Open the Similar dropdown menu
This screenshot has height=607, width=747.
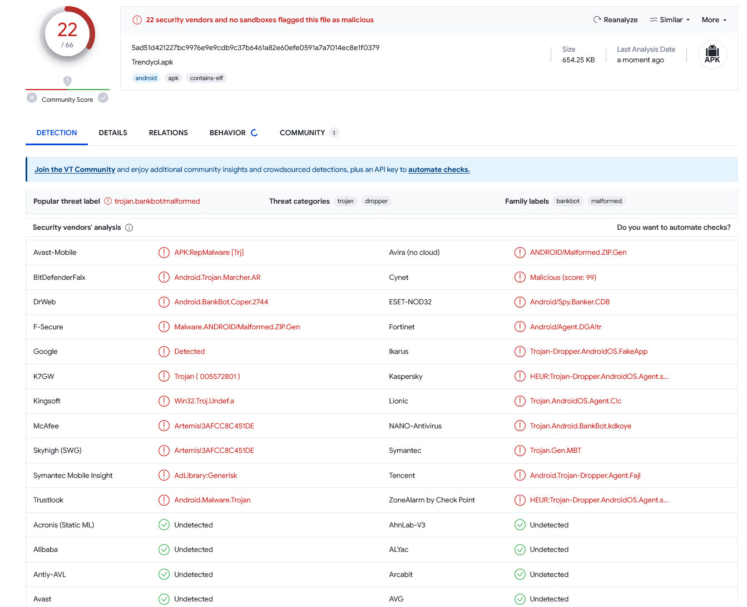coord(670,20)
